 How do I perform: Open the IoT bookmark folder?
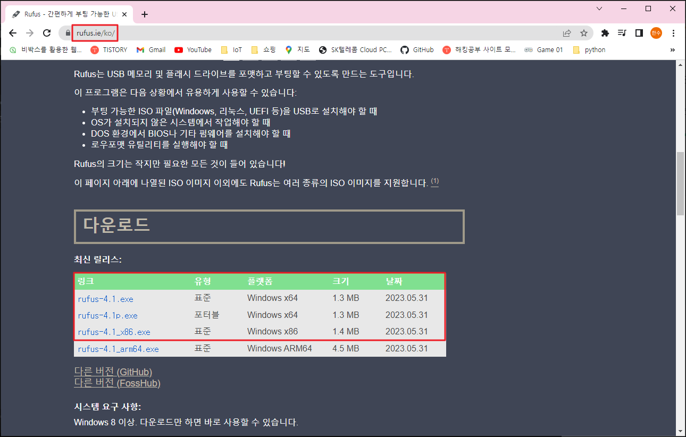[x=231, y=50]
